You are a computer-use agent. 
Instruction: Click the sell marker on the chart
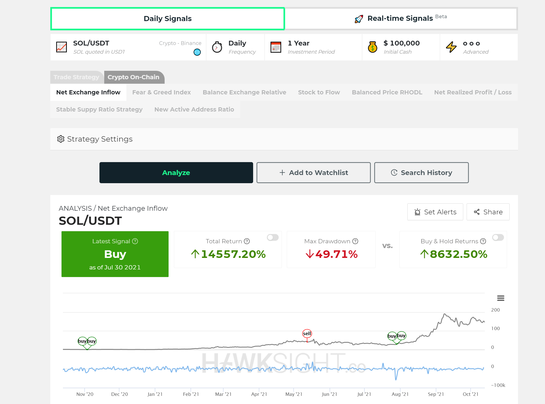pyautogui.click(x=307, y=333)
